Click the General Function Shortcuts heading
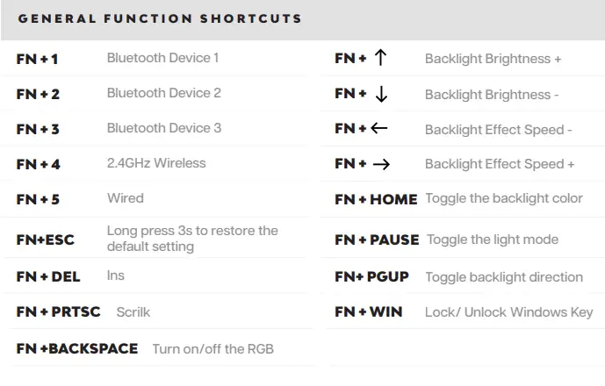605x386 pixels. 160,18
